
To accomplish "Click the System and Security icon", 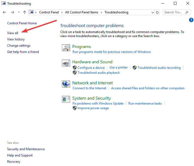I will [66, 99].
